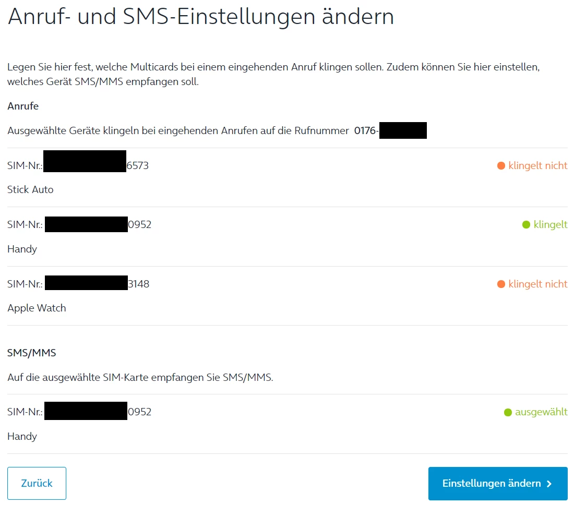
Task: Click the SMS/MMS section heading
Action: [x=31, y=353]
